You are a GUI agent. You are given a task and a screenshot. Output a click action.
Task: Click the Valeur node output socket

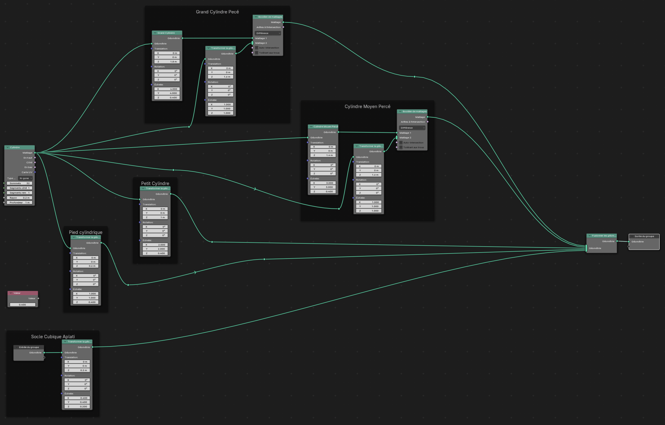(x=38, y=298)
